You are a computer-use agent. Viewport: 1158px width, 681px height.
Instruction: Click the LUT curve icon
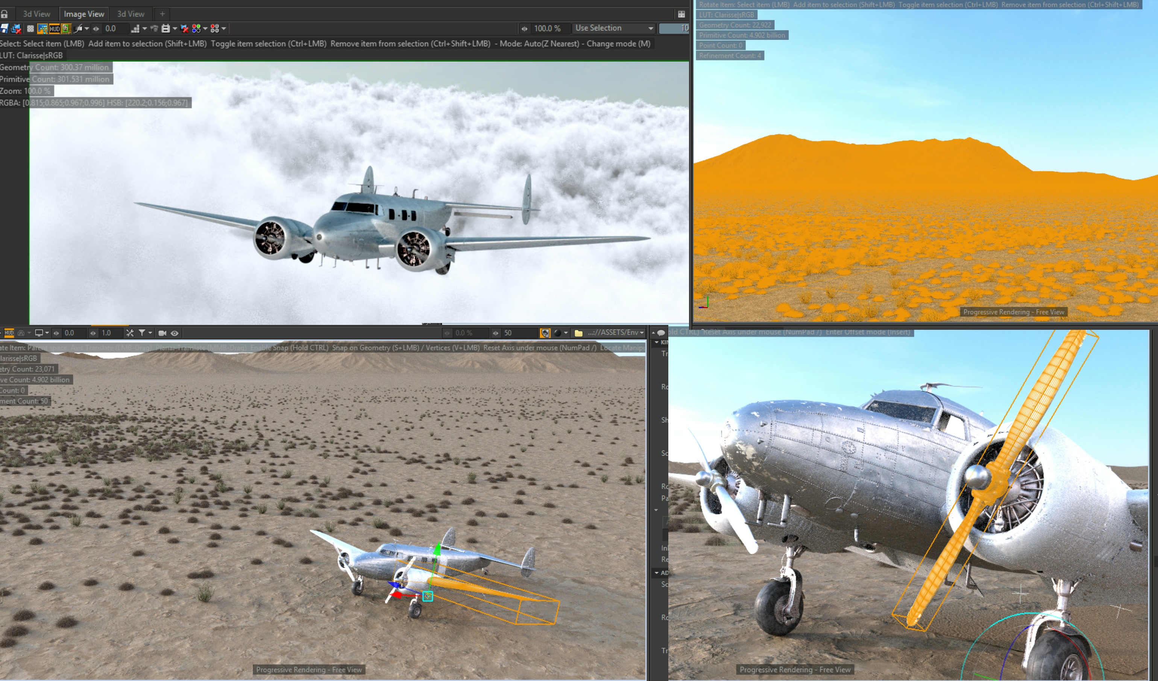coord(78,29)
